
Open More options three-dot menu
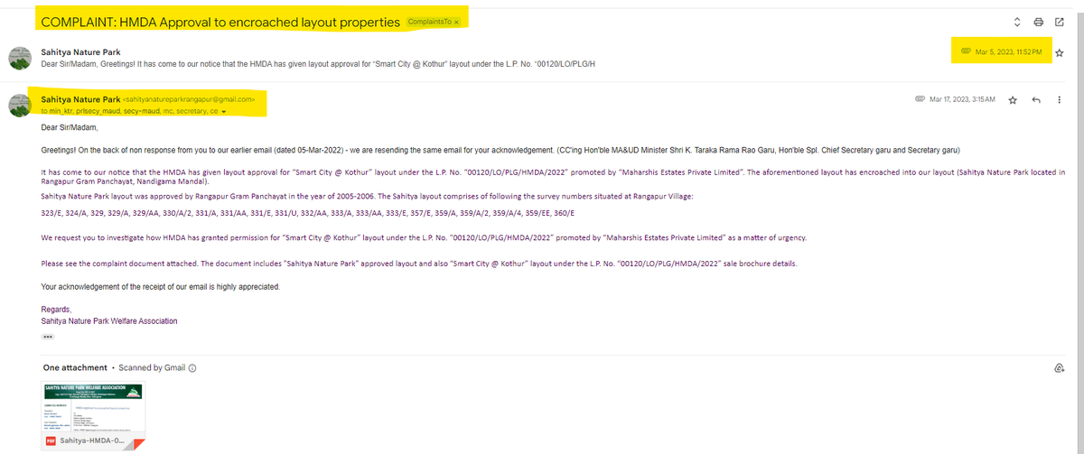coord(1059,99)
